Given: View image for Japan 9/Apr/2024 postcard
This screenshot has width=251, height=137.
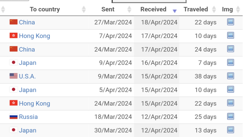Looking at the screenshot, I should pos(230,62).
